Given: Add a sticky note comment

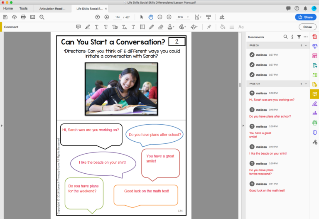Looking at the screenshot, I should [x=79, y=27].
